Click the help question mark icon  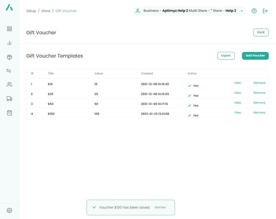pos(254,11)
